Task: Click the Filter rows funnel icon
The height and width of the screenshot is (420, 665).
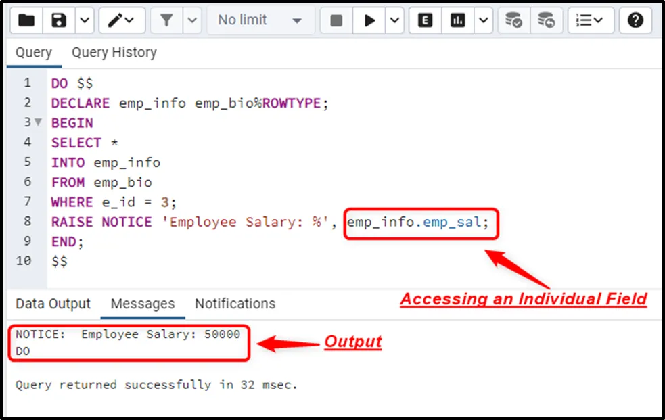Action: [x=166, y=20]
